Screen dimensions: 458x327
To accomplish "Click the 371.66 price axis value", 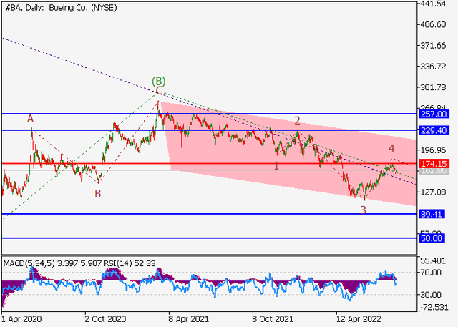I will [433, 46].
